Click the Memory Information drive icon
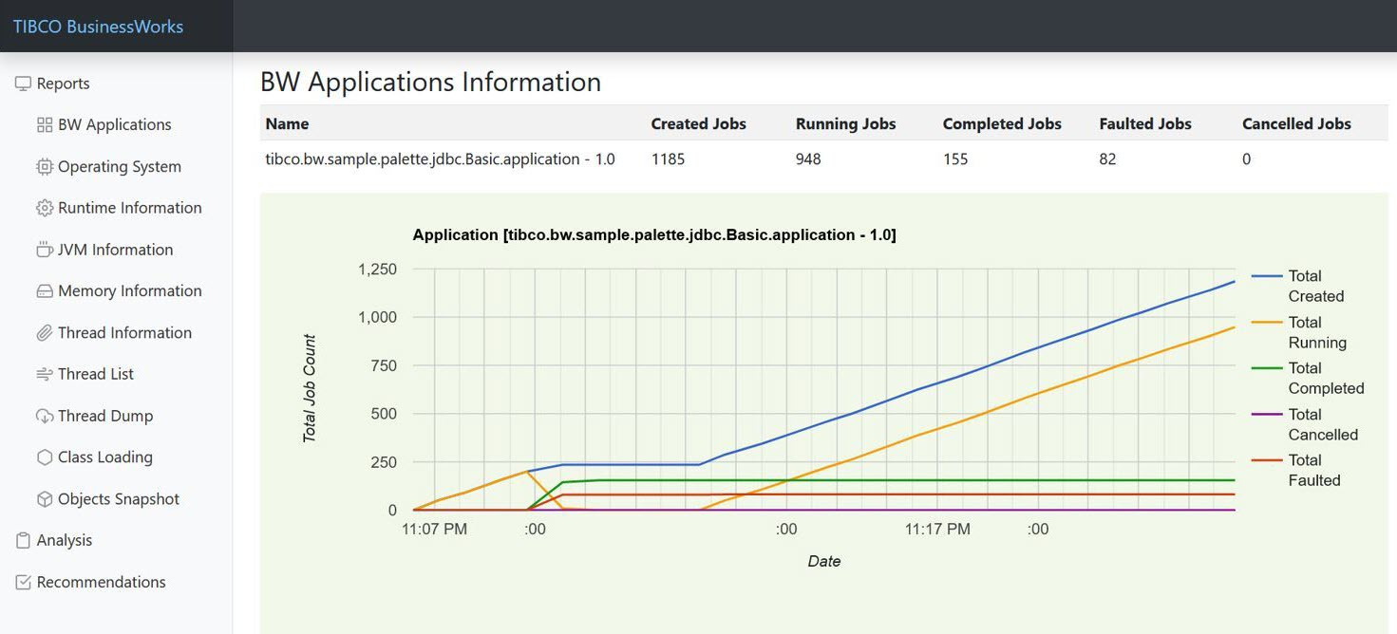 (x=45, y=291)
